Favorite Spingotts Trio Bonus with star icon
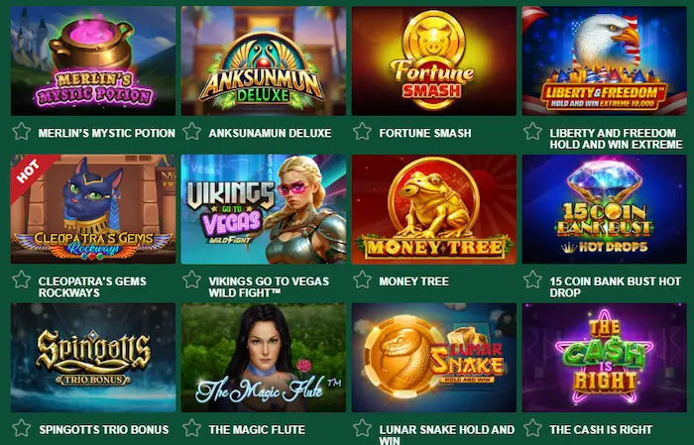Viewport: 694px width, 445px height. (x=21, y=428)
